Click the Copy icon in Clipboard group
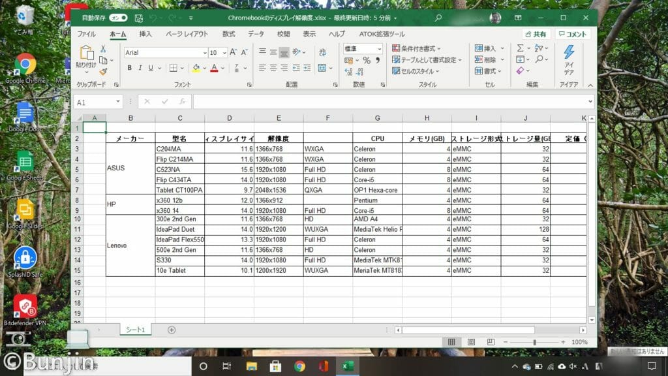The height and width of the screenshot is (376, 668). (103, 60)
